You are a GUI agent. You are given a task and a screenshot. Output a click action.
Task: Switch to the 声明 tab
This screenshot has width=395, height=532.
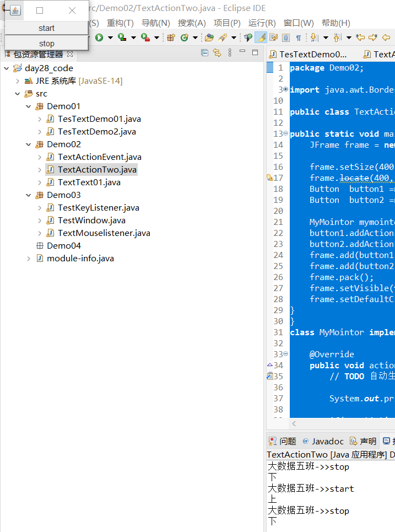point(363,441)
